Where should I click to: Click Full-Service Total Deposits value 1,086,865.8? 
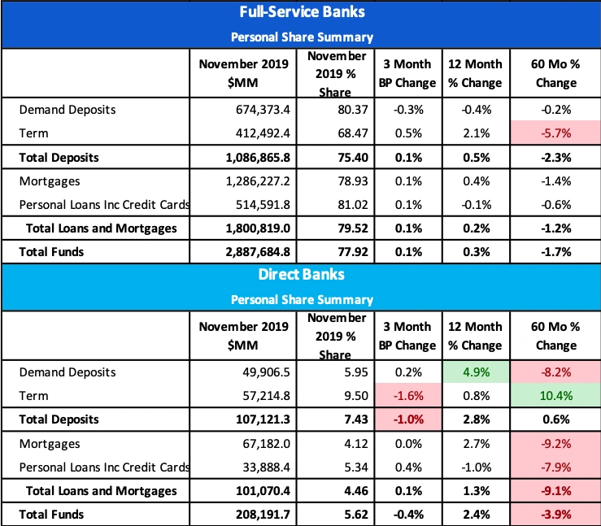pos(252,156)
